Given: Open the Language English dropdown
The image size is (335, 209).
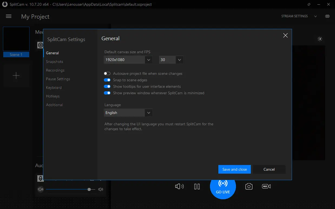Looking at the screenshot, I should 128,113.
